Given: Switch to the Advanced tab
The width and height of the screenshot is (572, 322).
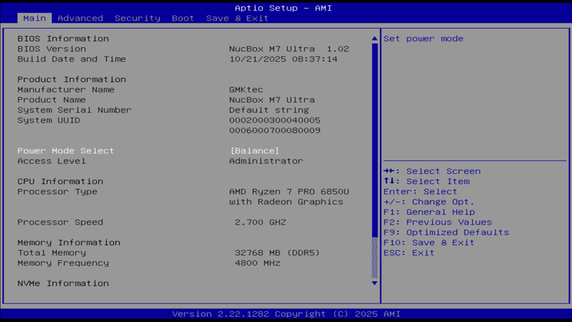Looking at the screenshot, I should pyautogui.click(x=80, y=18).
